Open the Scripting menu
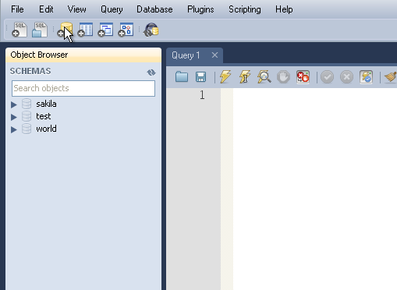The height and width of the screenshot is (290, 397). point(245,9)
